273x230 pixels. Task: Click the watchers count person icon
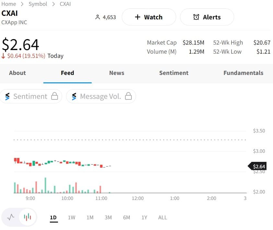(x=98, y=17)
